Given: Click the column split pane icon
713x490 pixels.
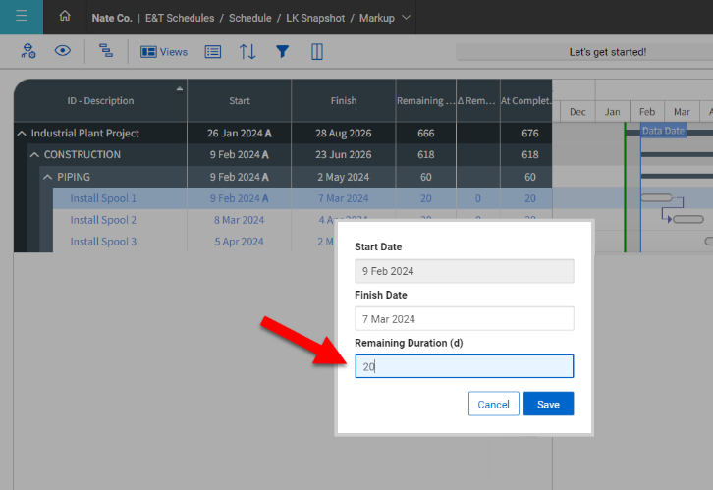Looking at the screenshot, I should pos(317,52).
